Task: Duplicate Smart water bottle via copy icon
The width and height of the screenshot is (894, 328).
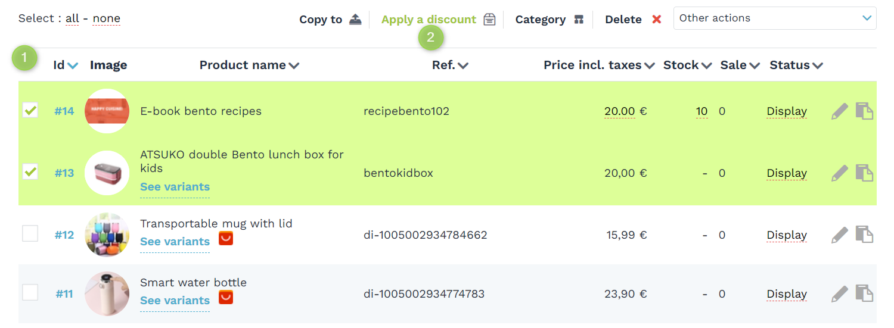Action: [x=864, y=294]
